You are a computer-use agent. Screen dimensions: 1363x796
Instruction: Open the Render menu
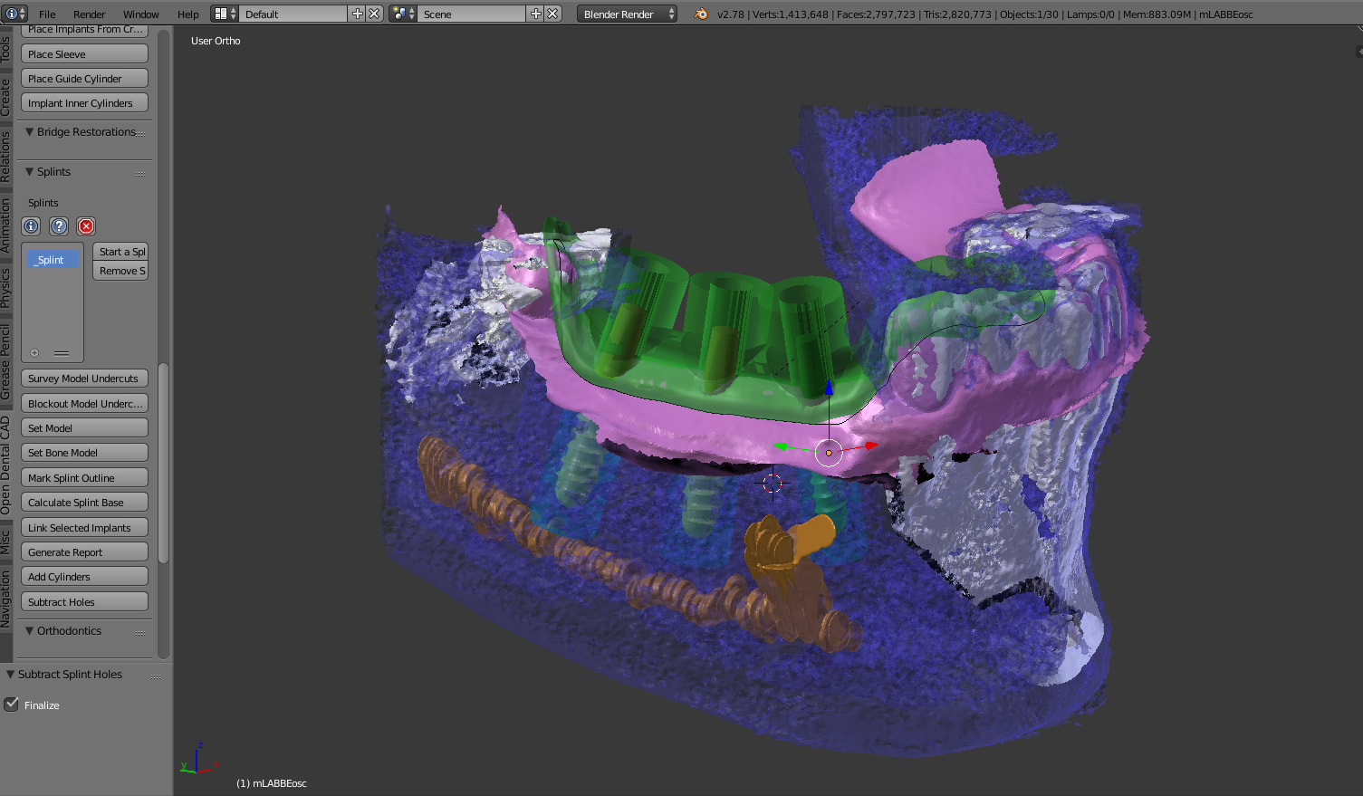click(89, 14)
